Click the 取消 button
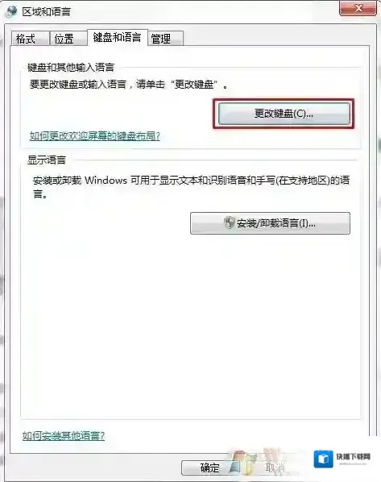Screen dimensions: 381x482 pos(275,467)
